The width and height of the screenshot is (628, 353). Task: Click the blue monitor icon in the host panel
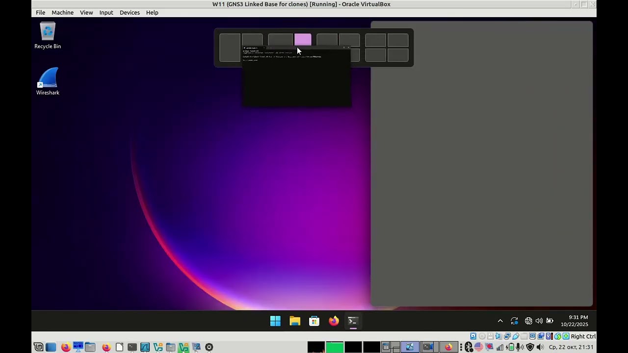(x=78, y=347)
